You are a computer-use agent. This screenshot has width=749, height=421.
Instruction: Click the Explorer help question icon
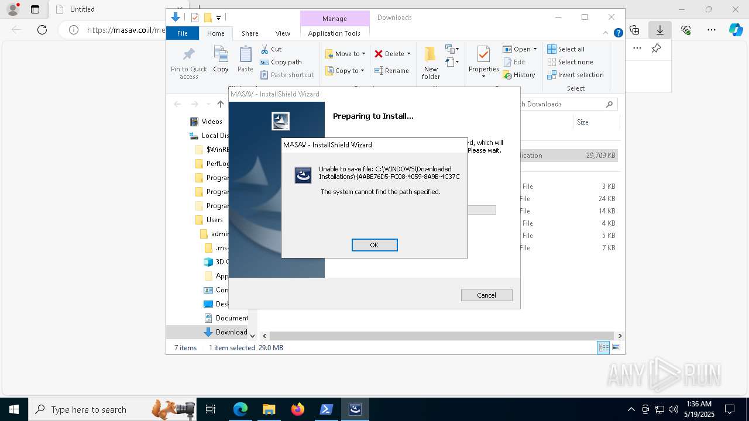coord(618,33)
